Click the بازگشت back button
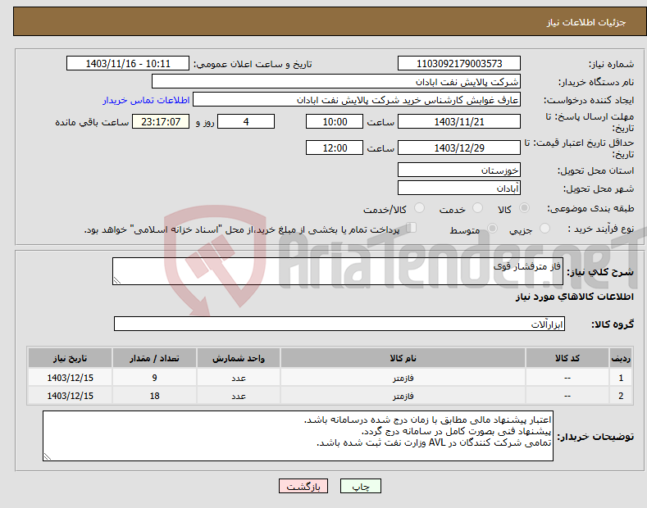Viewport: 647px width, 508px height. pos(303,487)
